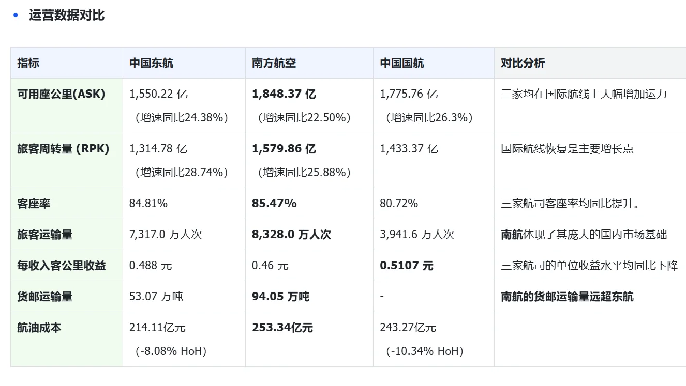Select the 指标 column header

tap(28, 63)
